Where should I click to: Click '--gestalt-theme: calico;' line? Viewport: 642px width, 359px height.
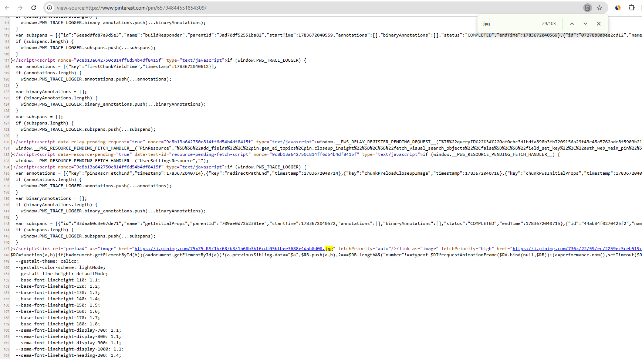[47, 261]
